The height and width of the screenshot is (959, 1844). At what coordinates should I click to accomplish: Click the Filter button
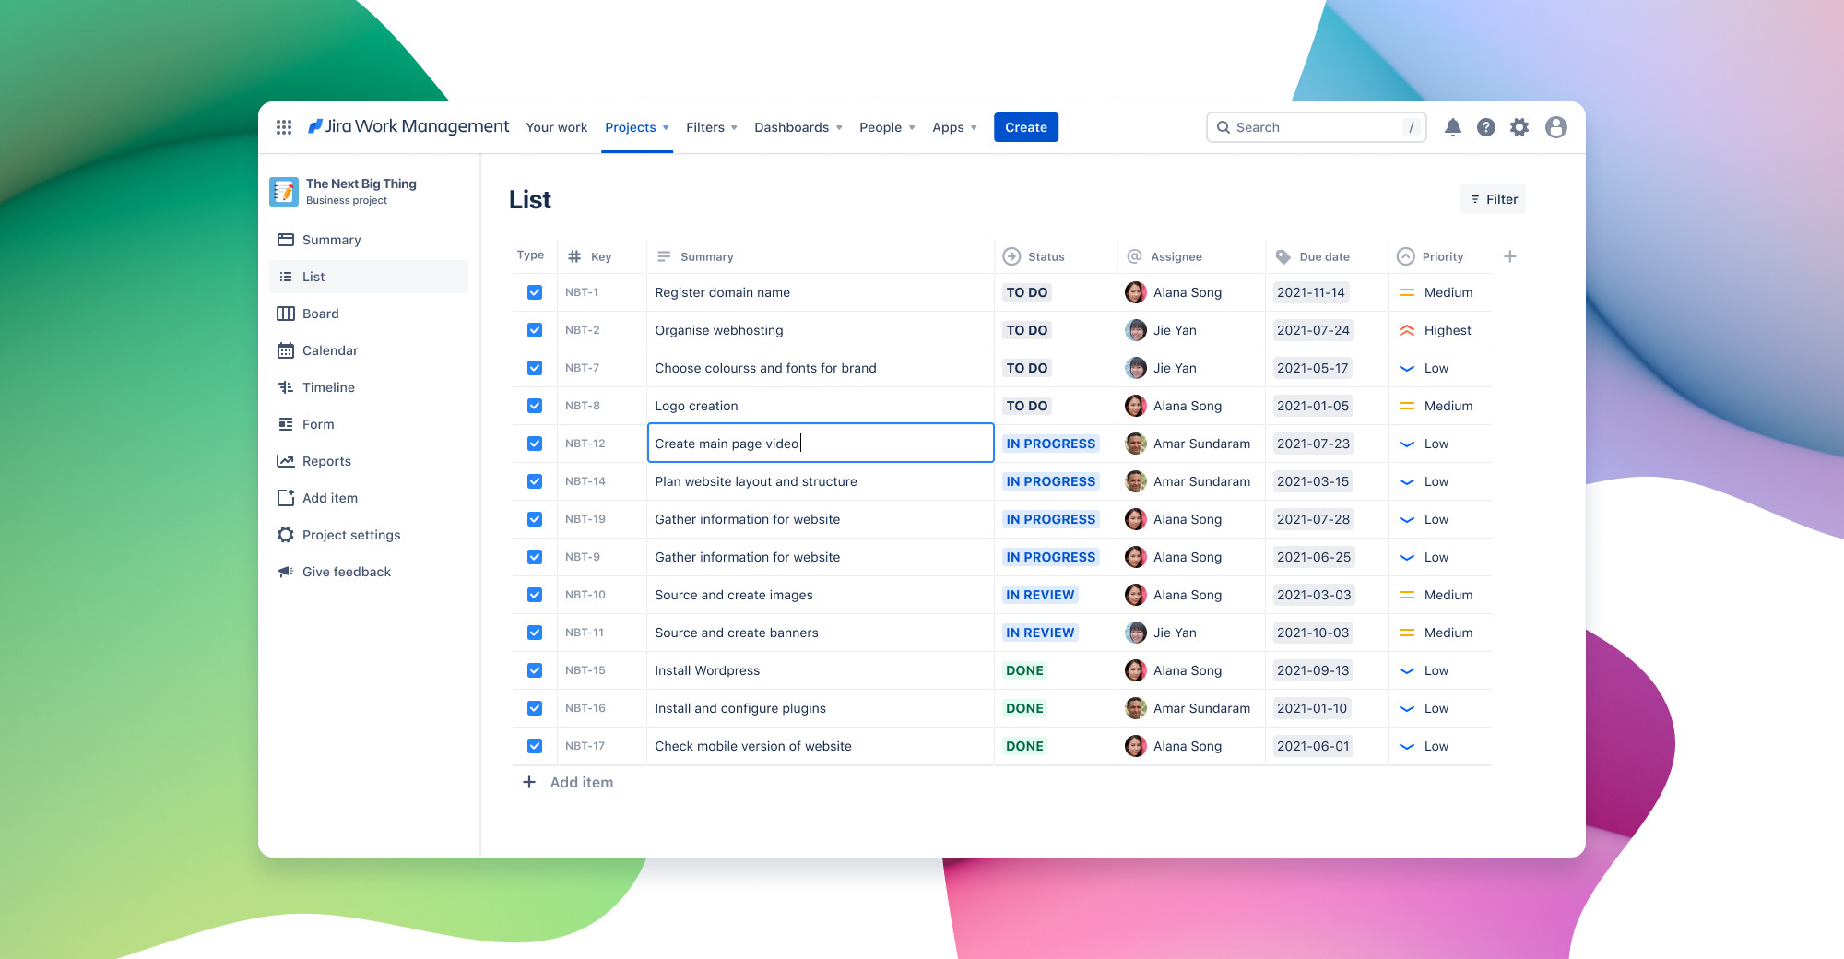[1494, 199]
